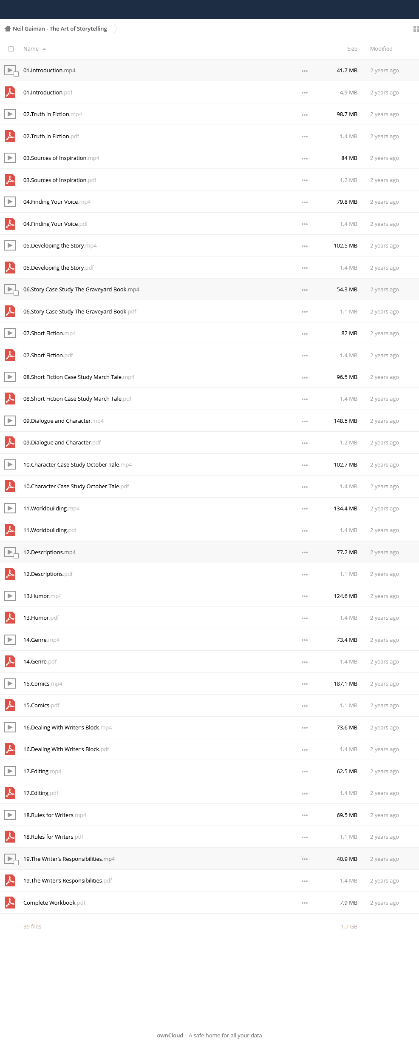Click the home icon in the breadcrumb
Viewport: 419px width, 1048px height.
click(x=7, y=29)
